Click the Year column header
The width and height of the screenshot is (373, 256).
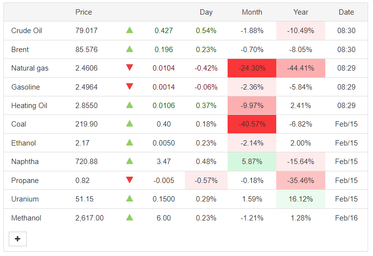(301, 12)
